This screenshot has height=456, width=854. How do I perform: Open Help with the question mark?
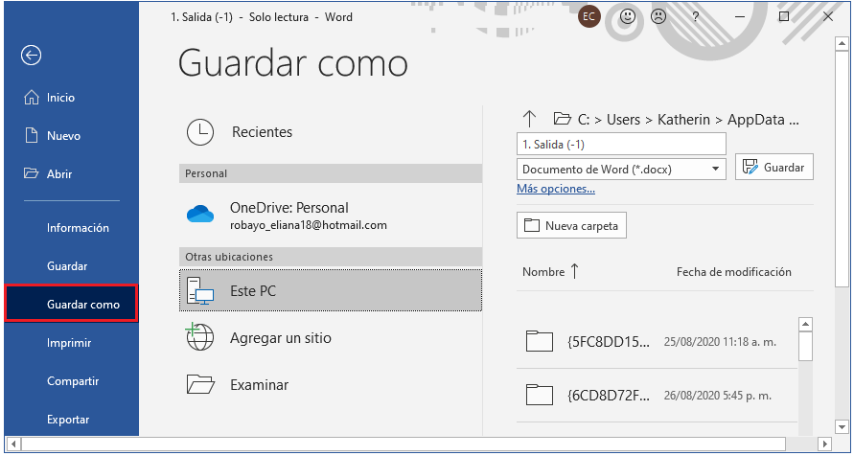coord(696,17)
